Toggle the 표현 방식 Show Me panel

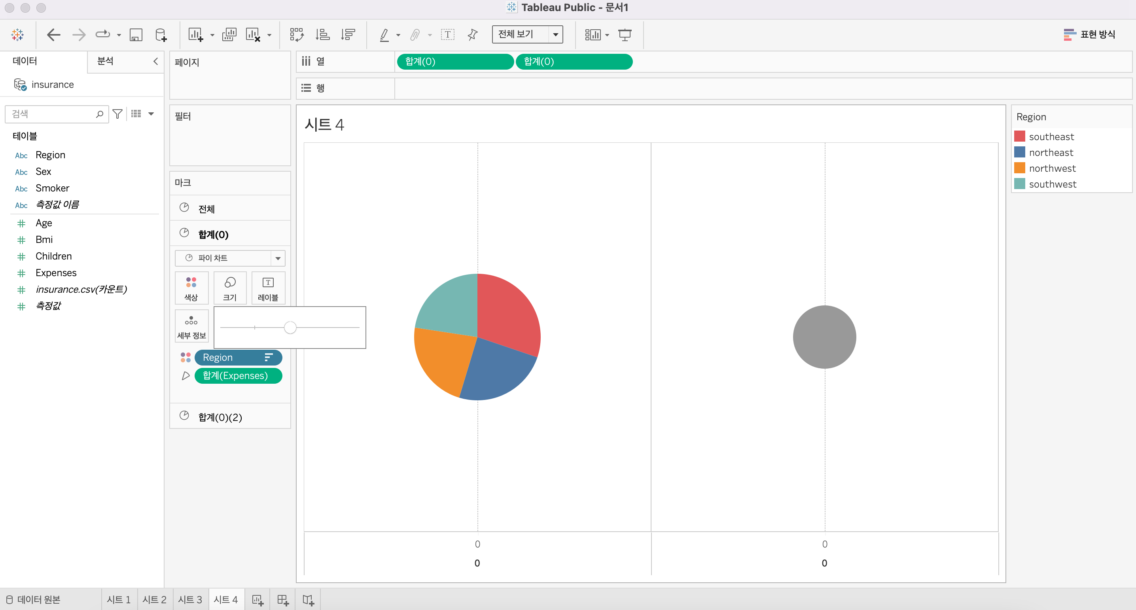1089,34
